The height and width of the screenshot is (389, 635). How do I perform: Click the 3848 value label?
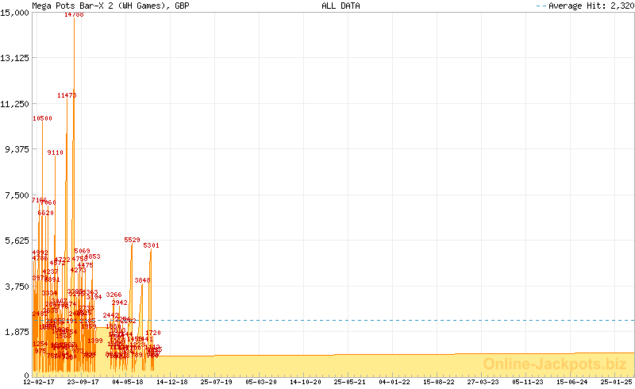[x=142, y=280]
